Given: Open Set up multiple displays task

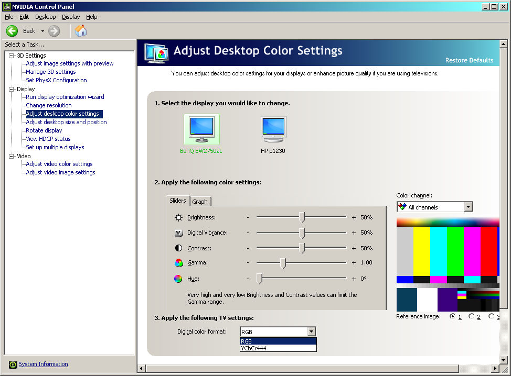Looking at the screenshot, I should click(55, 147).
